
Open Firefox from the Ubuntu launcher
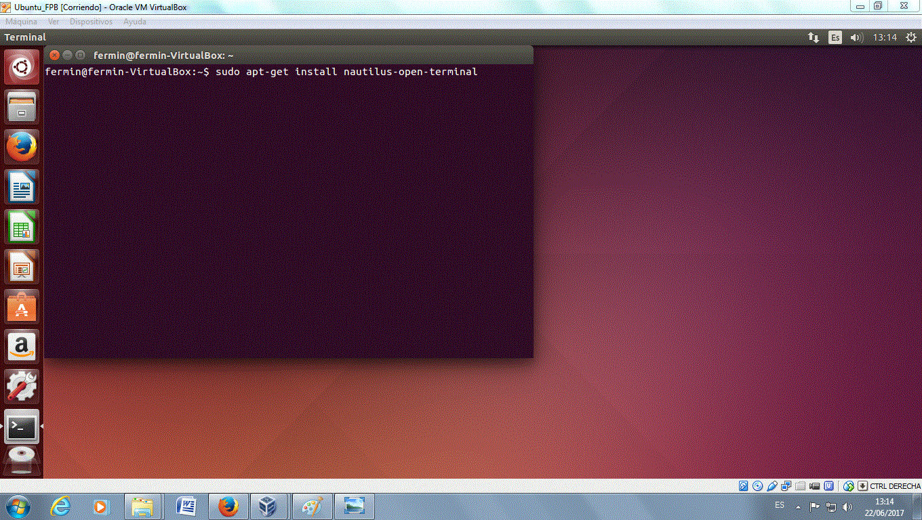(21, 146)
